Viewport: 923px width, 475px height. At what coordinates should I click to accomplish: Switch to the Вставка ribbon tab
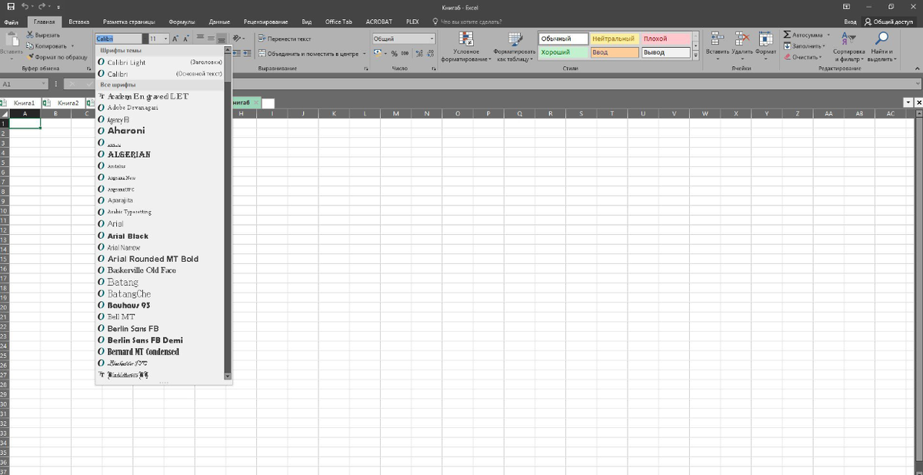tap(78, 22)
